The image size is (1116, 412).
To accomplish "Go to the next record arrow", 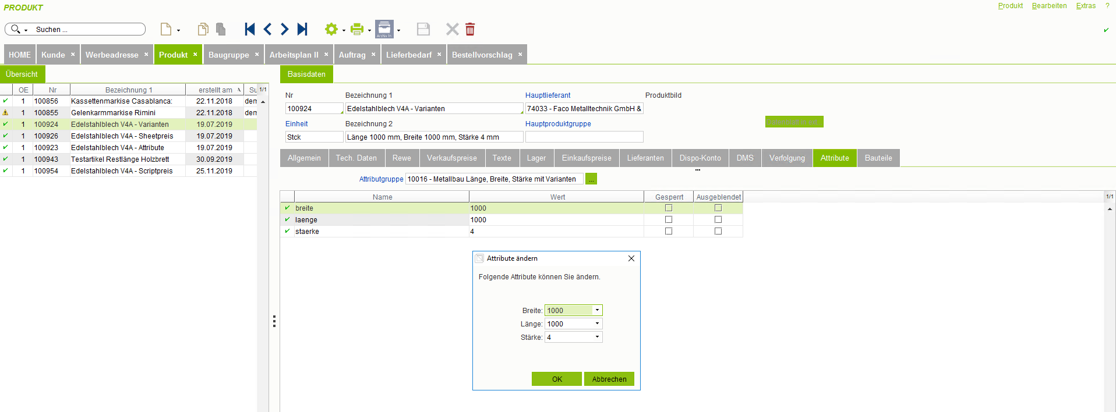I will coord(285,29).
